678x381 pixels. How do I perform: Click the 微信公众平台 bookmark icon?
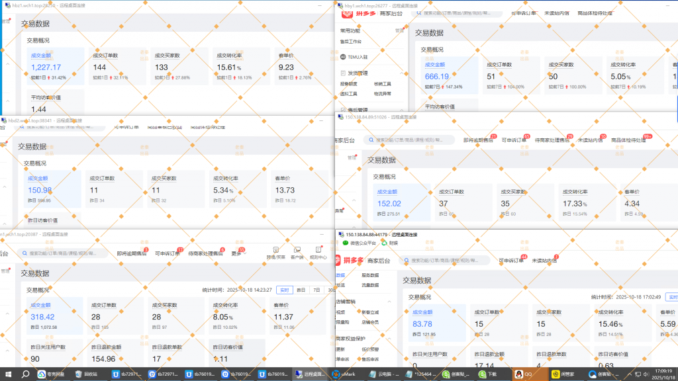click(345, 243)
